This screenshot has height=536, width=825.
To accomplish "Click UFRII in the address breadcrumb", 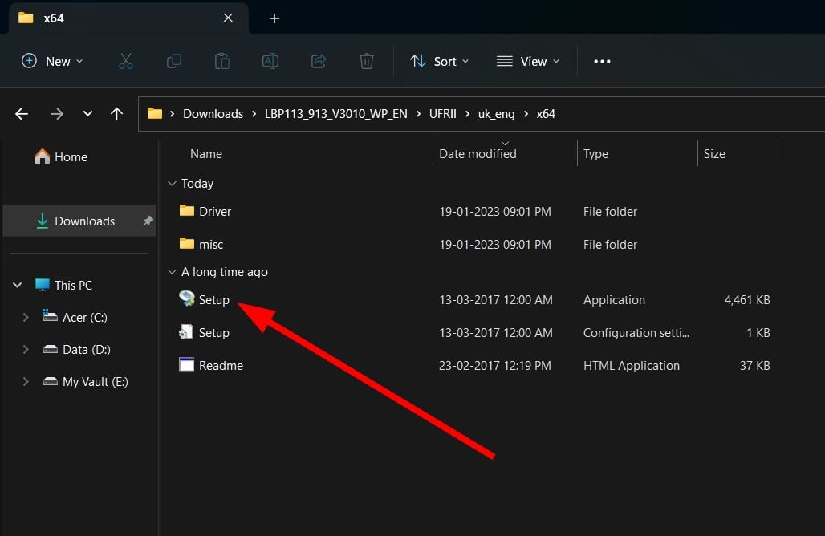I will tap(442, 114).
